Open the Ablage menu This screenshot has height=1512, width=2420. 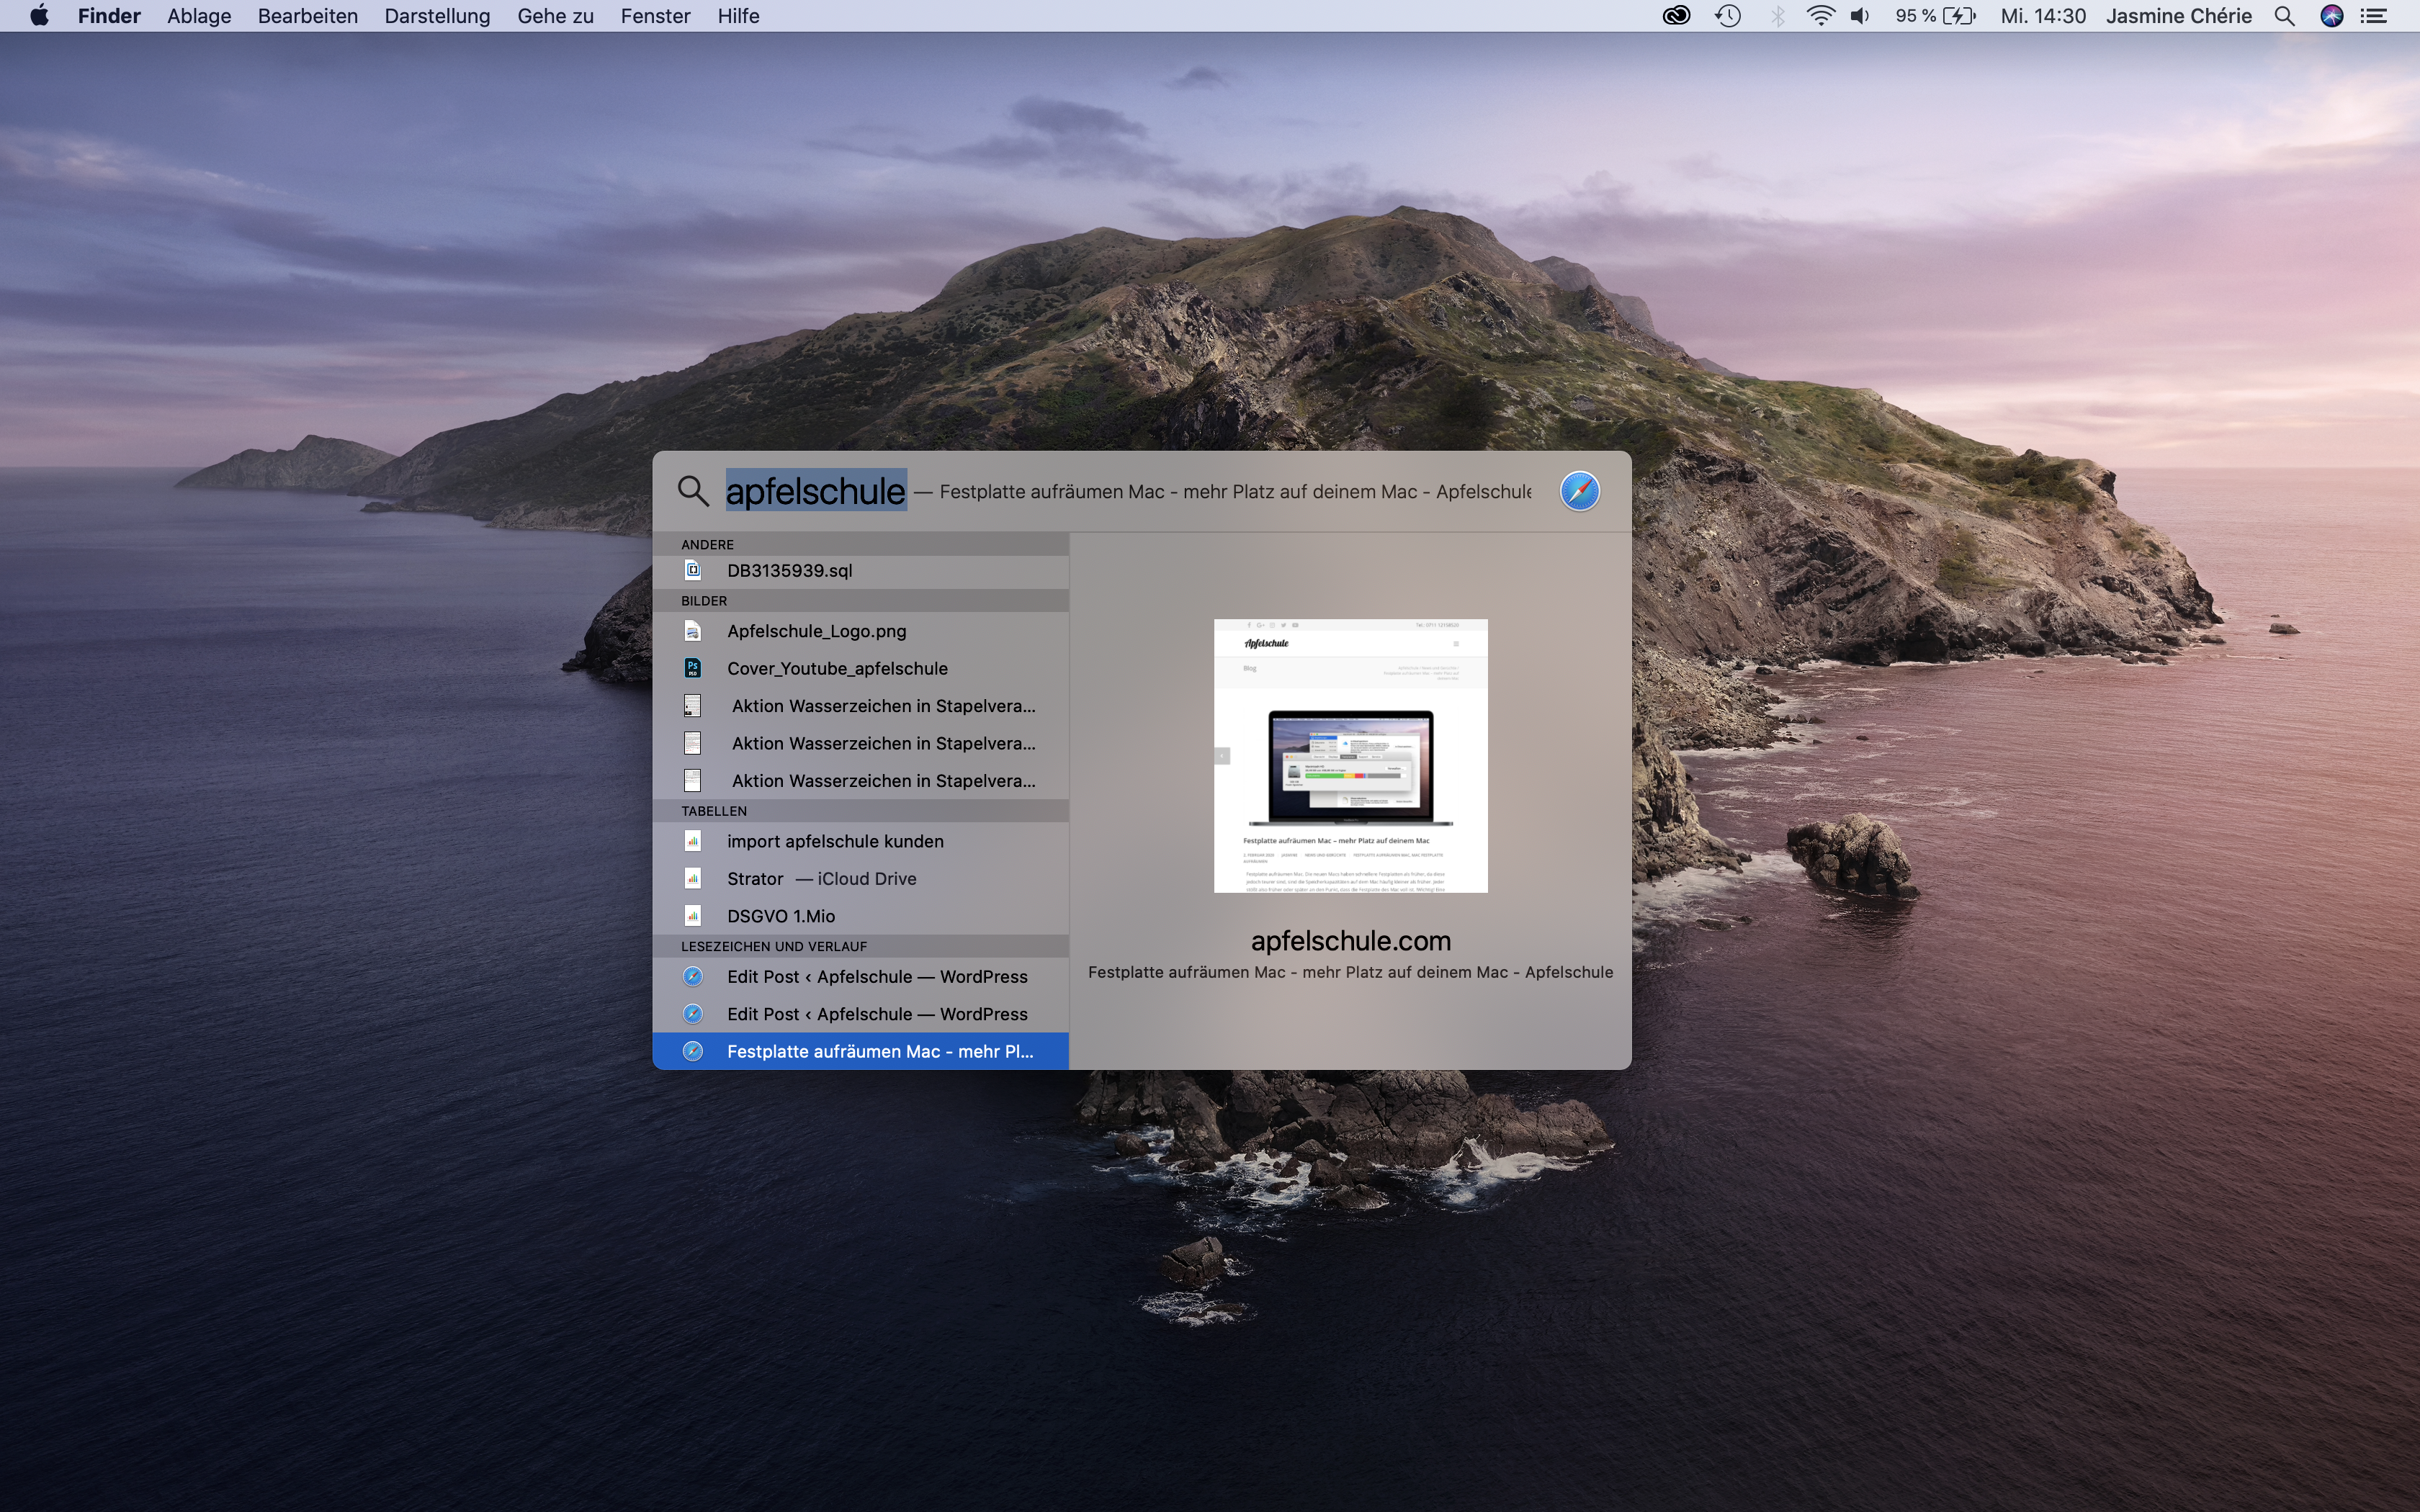point(199,16)
